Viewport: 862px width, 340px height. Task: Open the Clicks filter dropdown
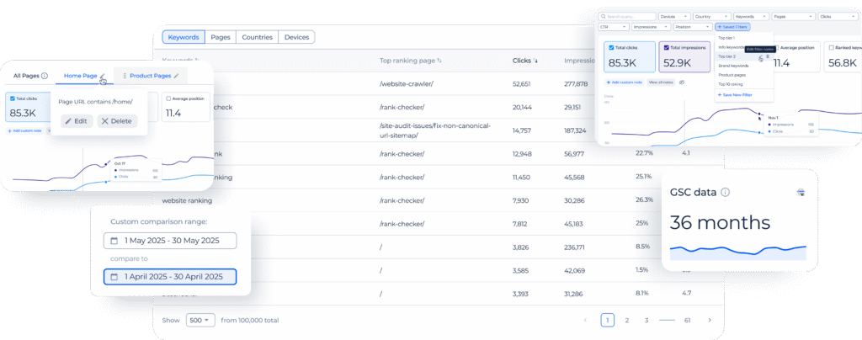click(x=839, y=17)
